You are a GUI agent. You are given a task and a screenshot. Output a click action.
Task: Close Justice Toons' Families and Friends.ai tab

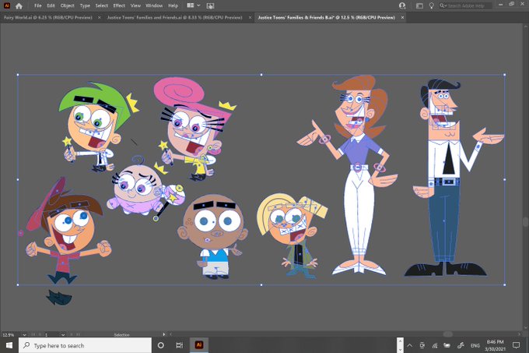[250, 17]
